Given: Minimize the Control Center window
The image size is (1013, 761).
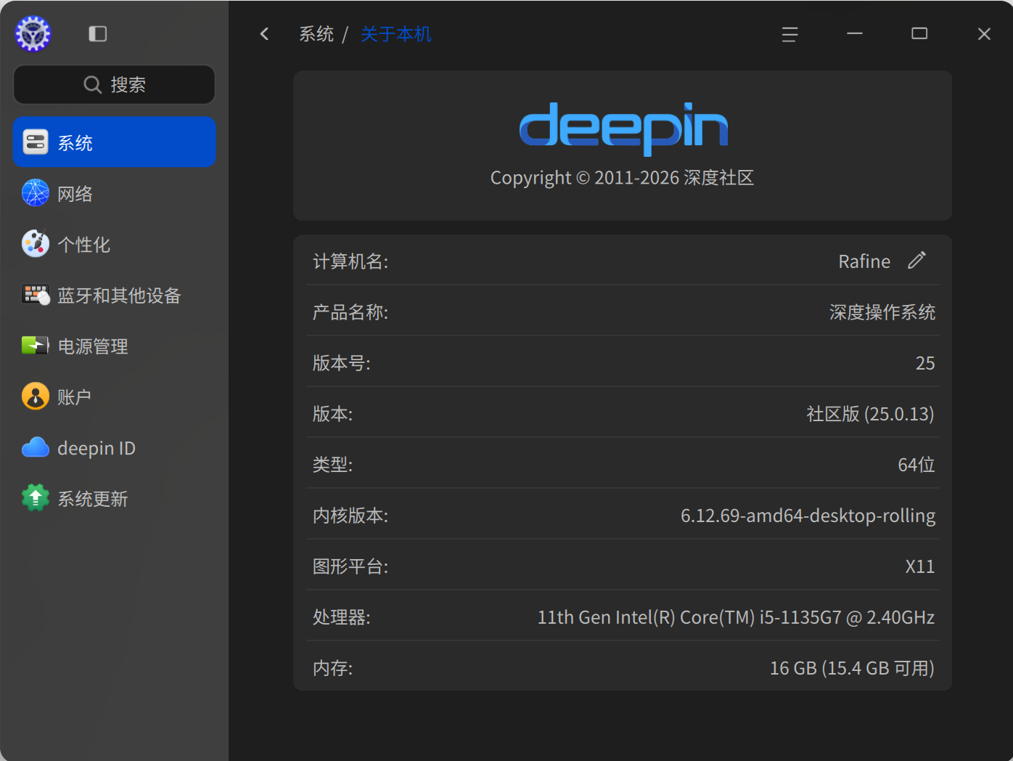Looking at the screenshot, I should [855, 34].
